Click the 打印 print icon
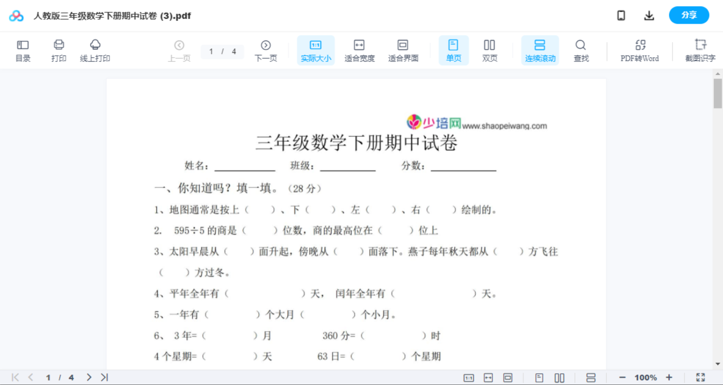 point(58,50)
